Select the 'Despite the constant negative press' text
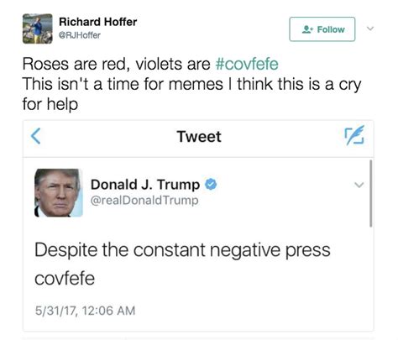The image size is (398, 340). pyautogui.click(x=182, y=249)
